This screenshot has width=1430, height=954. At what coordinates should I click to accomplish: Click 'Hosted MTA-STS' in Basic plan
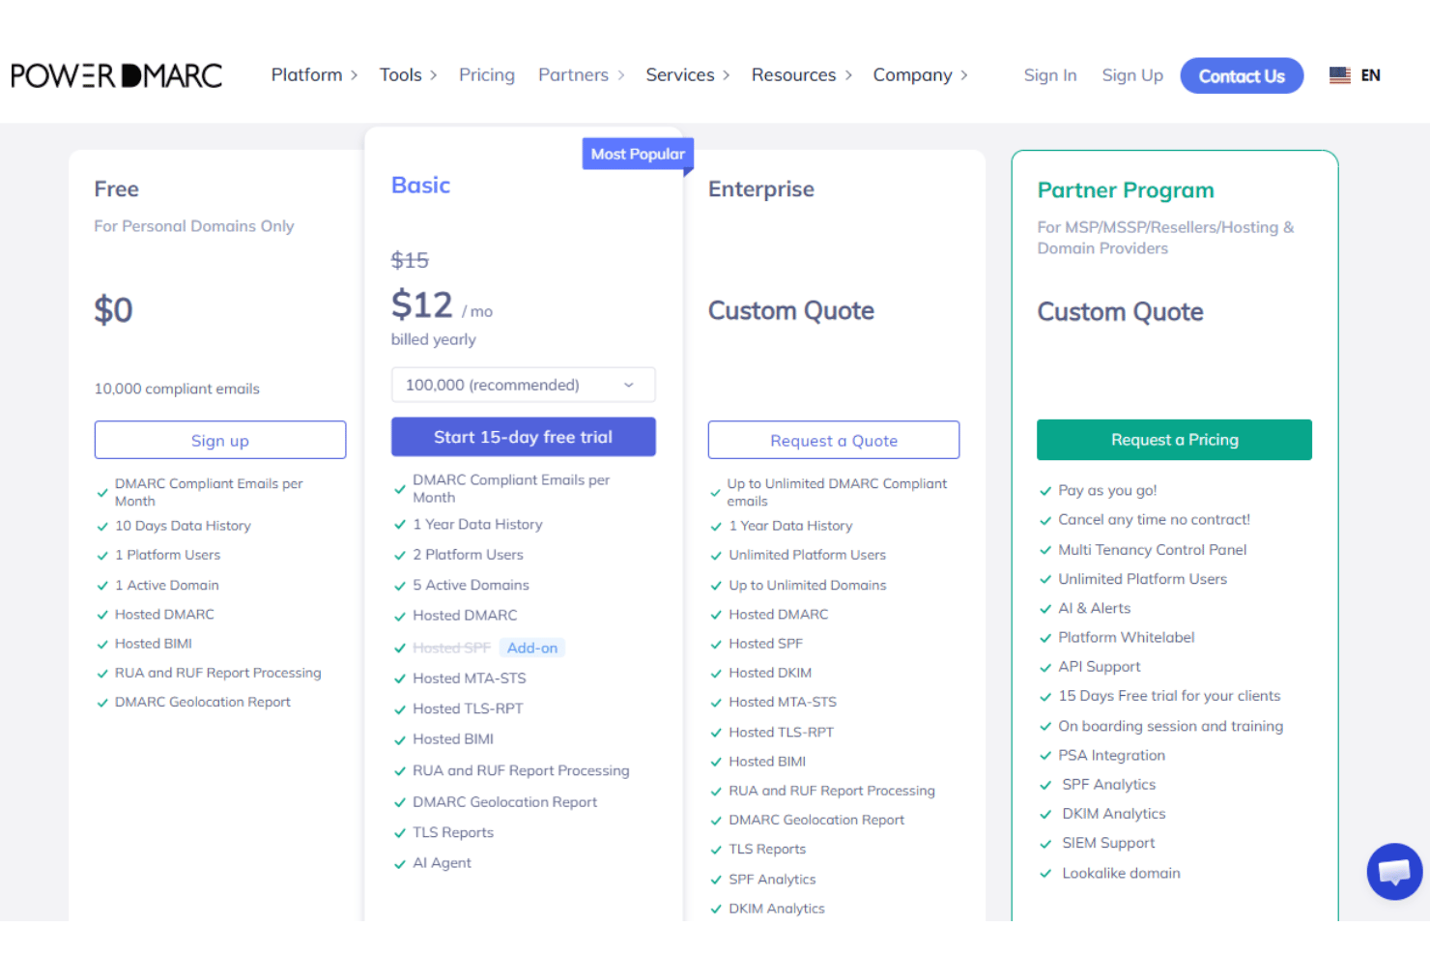click(470, 679)
